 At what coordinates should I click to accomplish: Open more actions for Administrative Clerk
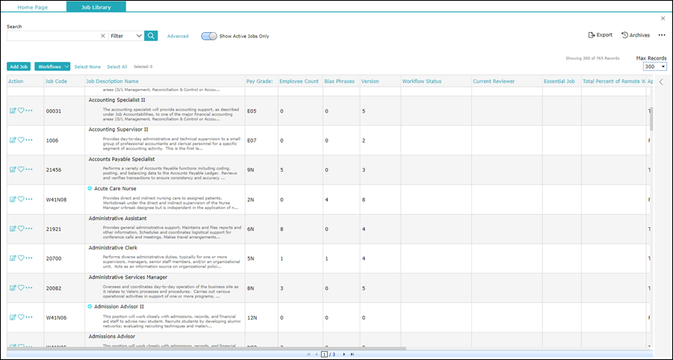(x=28, y=258)
